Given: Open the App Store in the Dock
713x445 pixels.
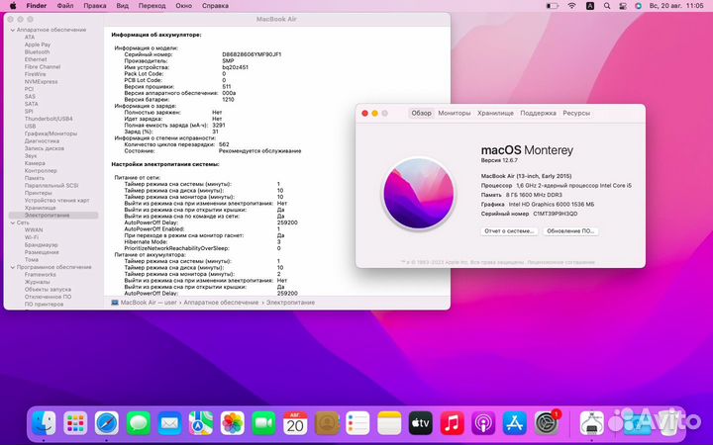Looking at the screenshot, I should (x=515, y=423).
